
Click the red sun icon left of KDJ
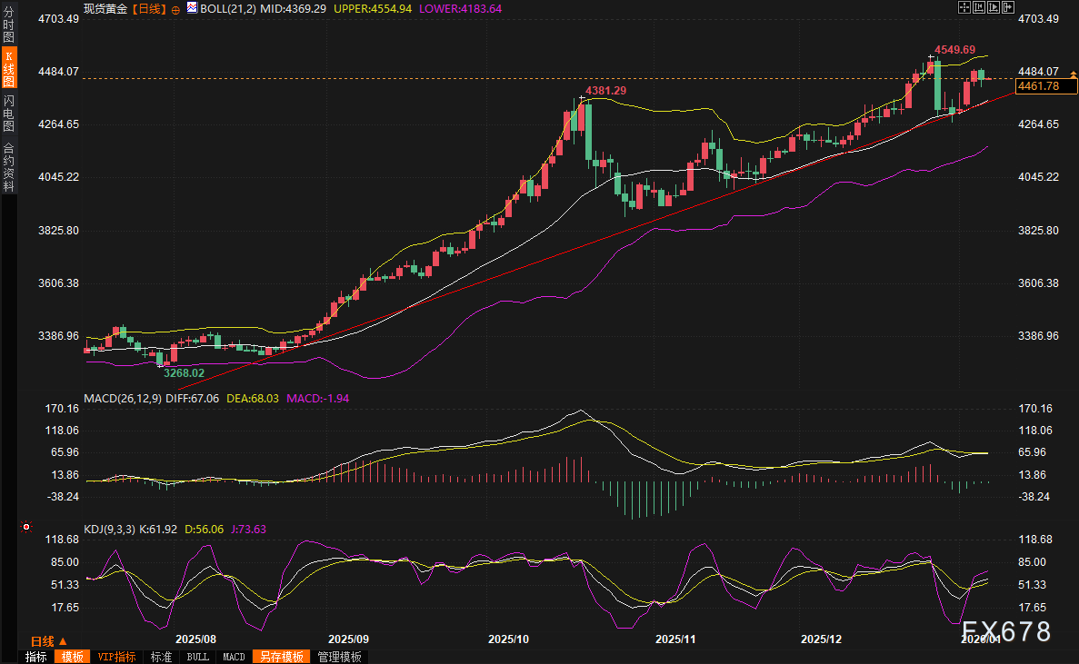point(25,527)
